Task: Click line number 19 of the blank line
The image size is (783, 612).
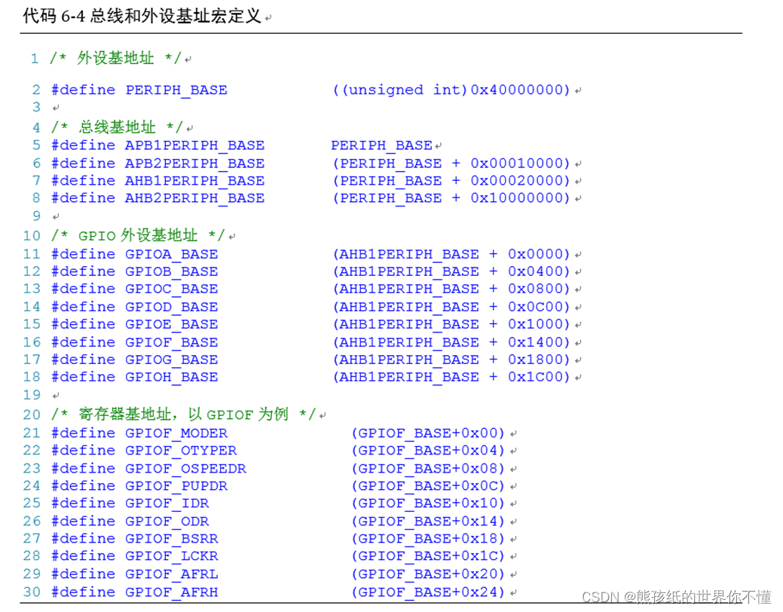Action: (32, 395)
